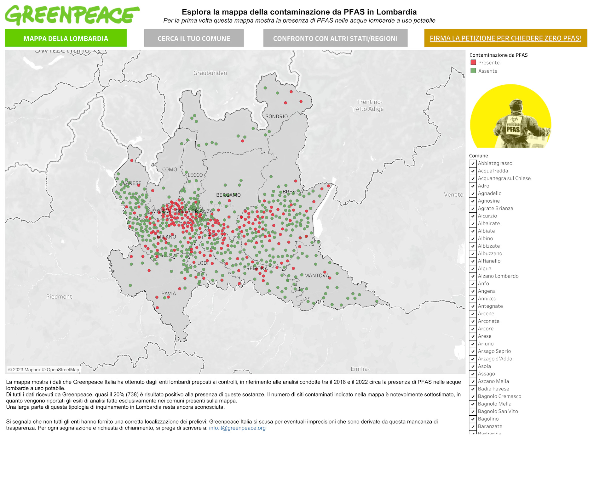Viewport: 605px width, 494px height.
Task: Uncheck the Alzano Lombardo checkbox
Action: (x=473, y=276)
